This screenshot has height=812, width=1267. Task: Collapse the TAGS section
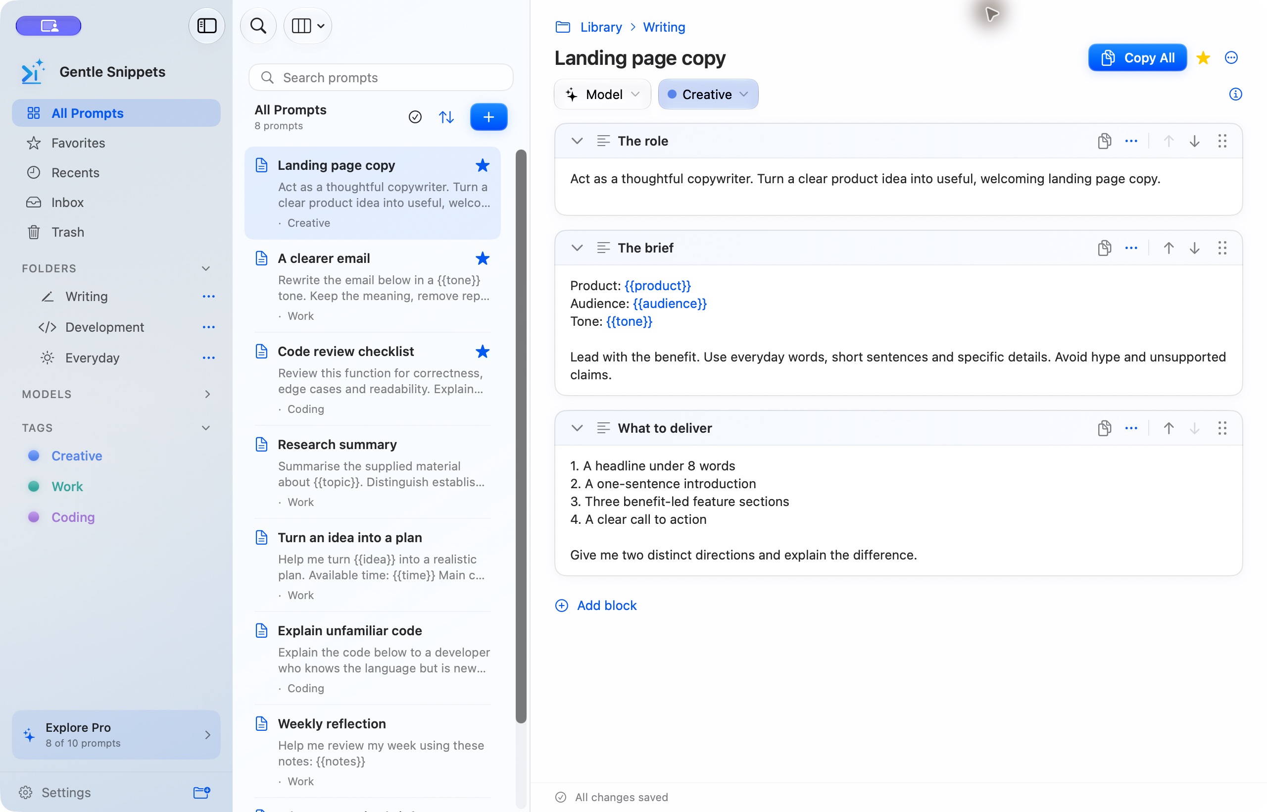[205, 428]
